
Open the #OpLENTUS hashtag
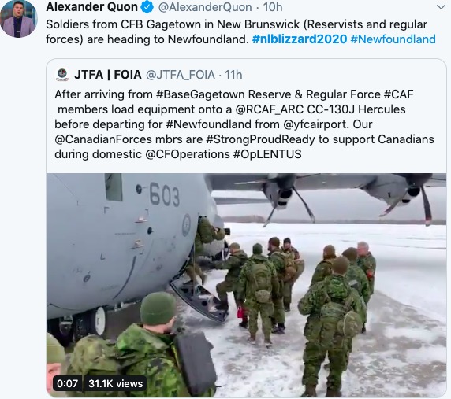pos(267,154)
